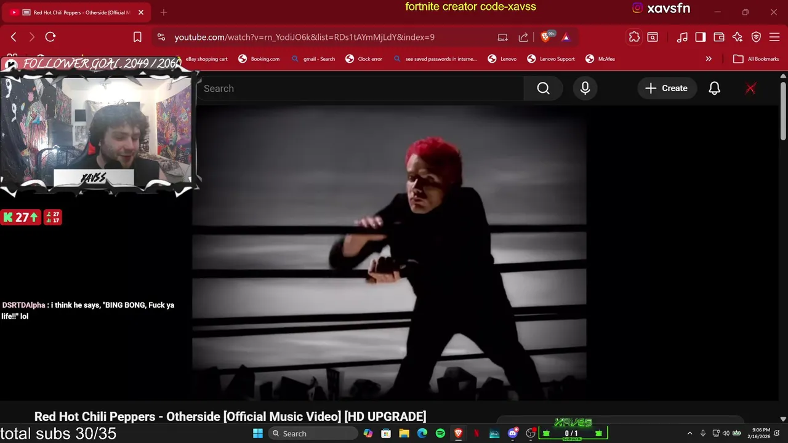
Task: Click the system tray microphone icon
Action: 702,433
